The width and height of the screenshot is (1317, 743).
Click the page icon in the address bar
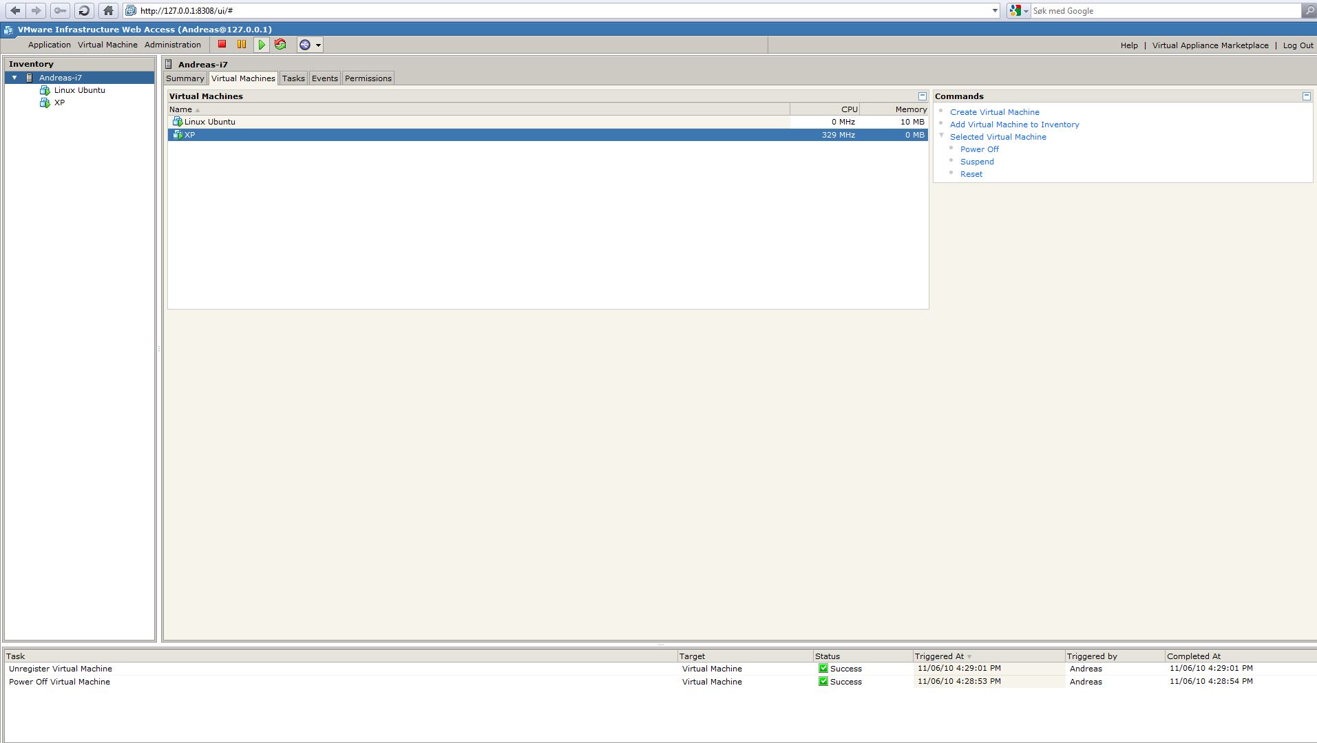(131, 10)
